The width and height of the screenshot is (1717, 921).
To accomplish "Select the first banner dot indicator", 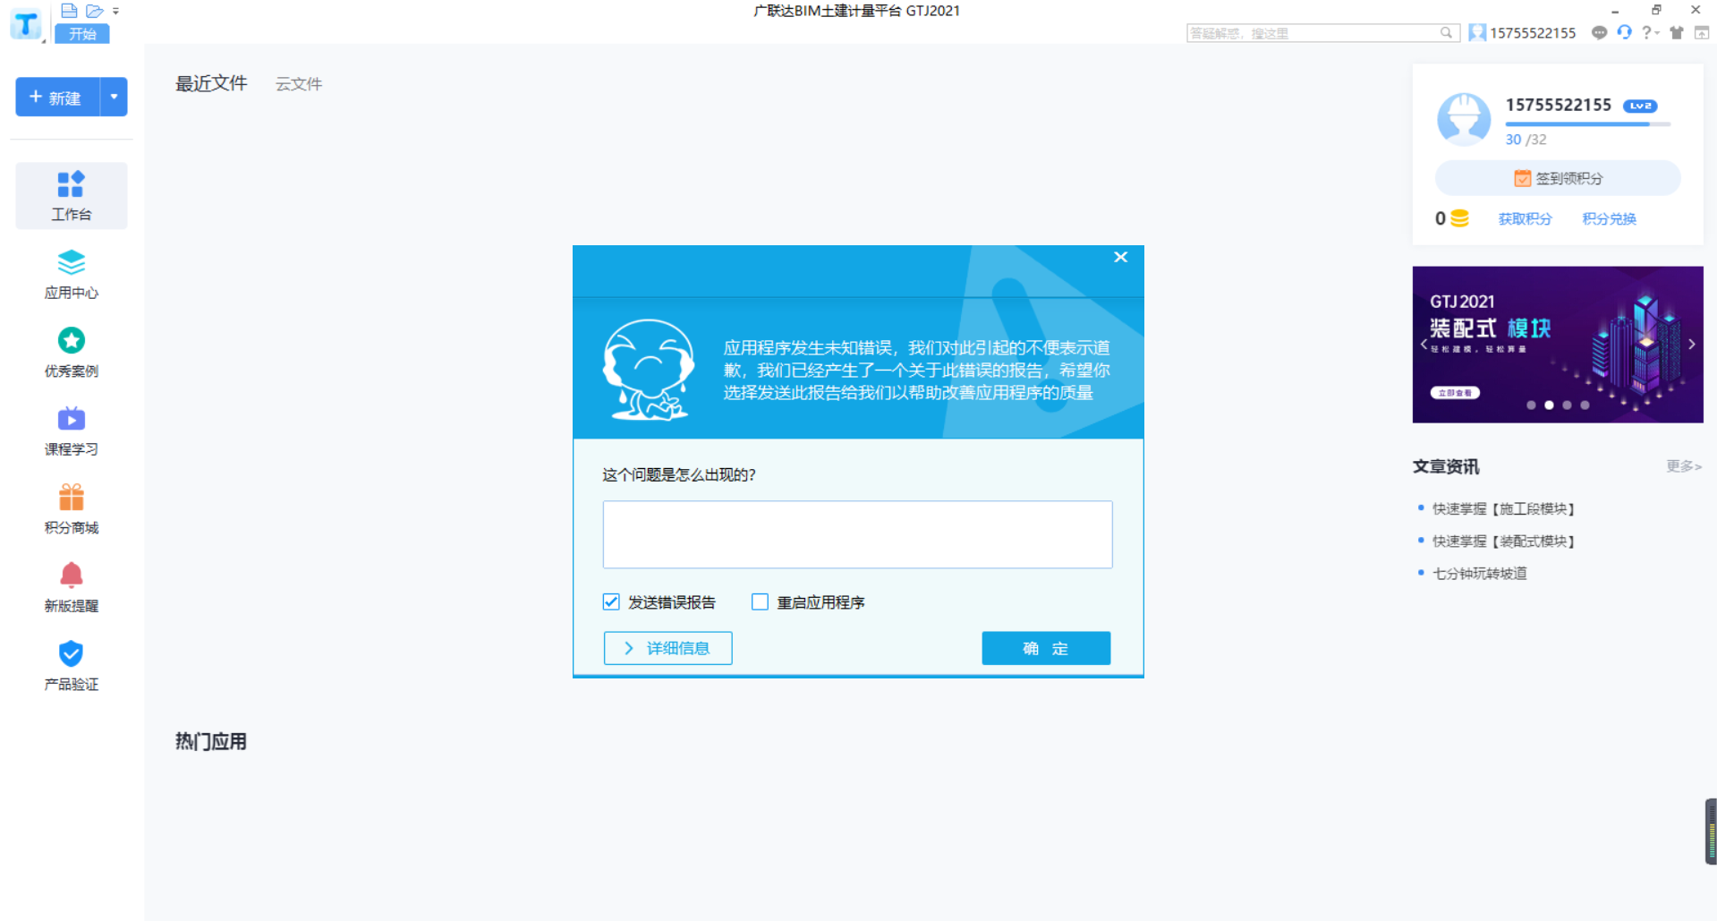I will (x=1531, y=405).
